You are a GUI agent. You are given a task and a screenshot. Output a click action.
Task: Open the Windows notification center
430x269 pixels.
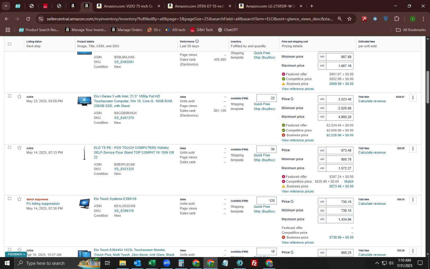(x=420, y=263)
